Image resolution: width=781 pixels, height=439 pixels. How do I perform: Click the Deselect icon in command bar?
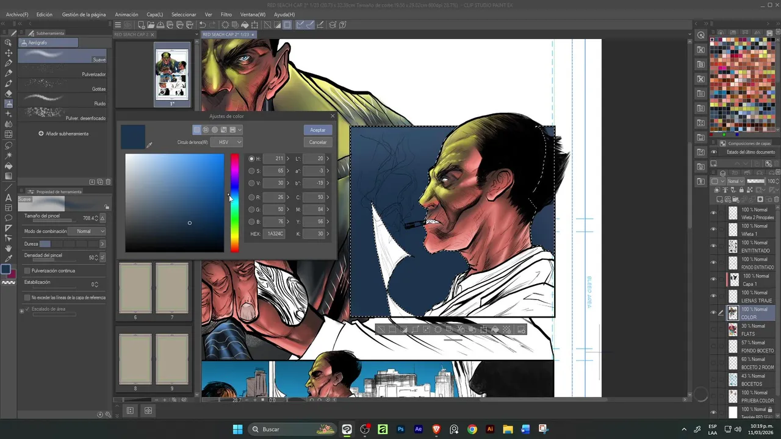pyautogui.click(x=267, y=25)
